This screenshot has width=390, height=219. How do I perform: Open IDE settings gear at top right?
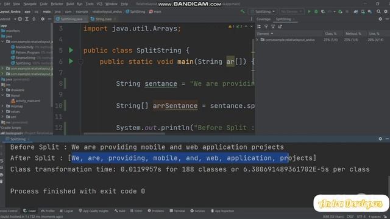[386, 12]
